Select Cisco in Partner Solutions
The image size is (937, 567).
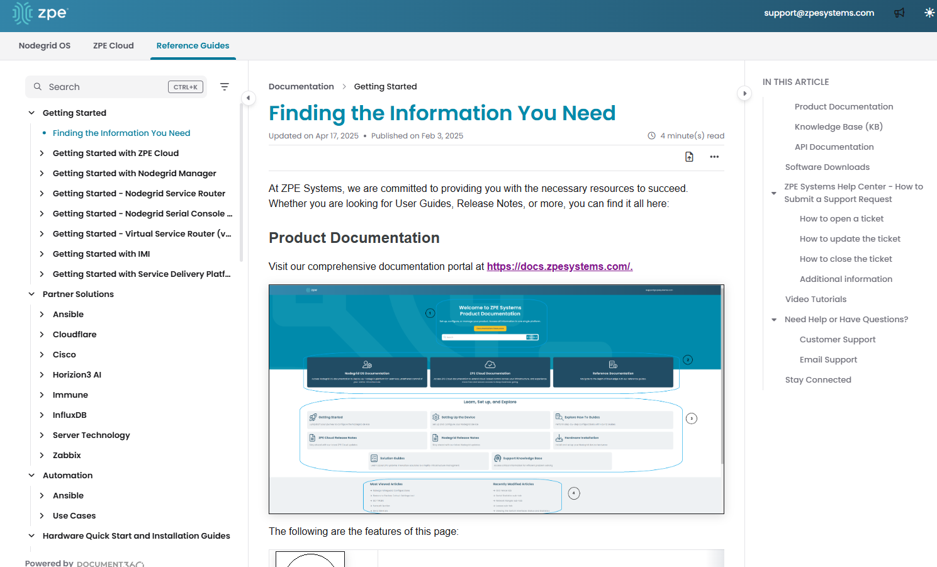[x=64, y=355]
